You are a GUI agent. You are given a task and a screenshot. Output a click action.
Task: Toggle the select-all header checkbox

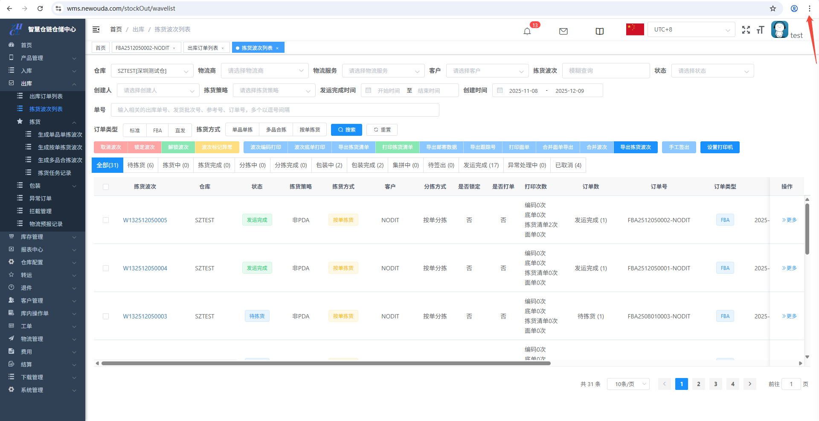click(106, 187)
